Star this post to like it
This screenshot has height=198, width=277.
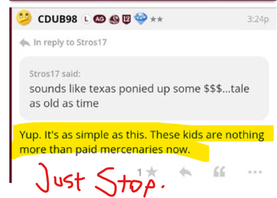[x=152, y=172]
